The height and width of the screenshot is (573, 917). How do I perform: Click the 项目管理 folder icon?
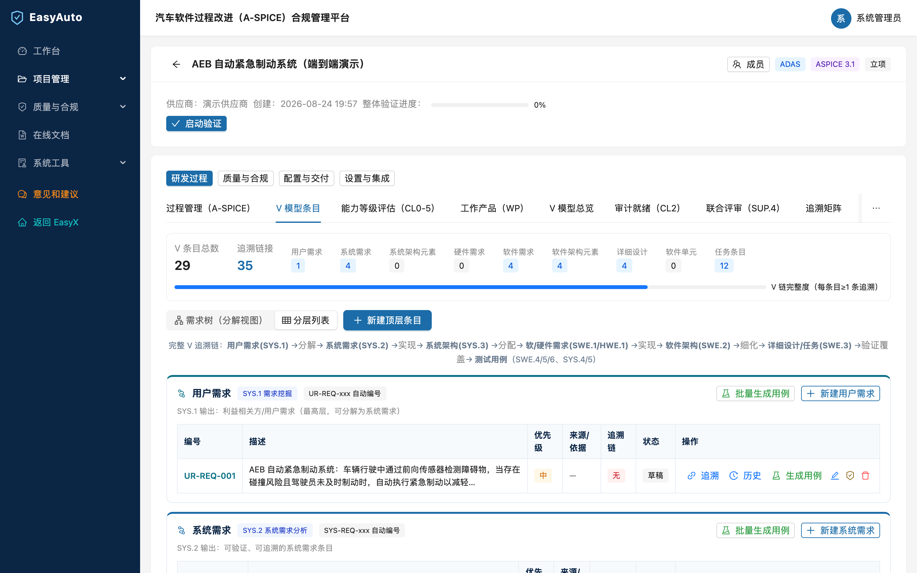[x=22, y=79]
